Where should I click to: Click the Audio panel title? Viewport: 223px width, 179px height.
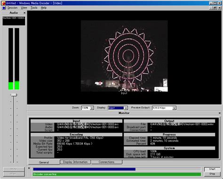pos(14,13)
